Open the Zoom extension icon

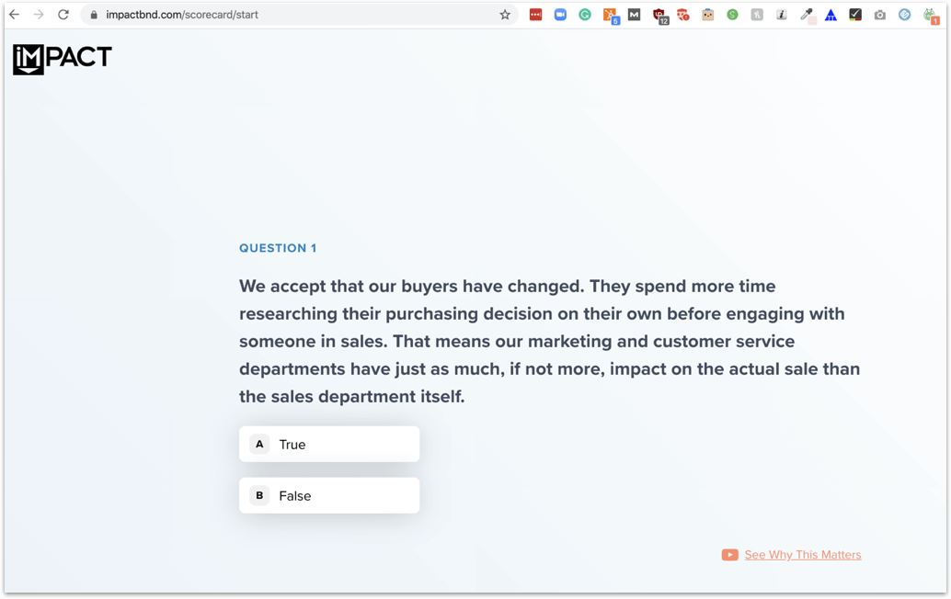[x=560, y=15]
